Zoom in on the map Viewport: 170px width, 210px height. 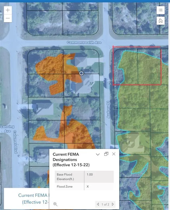click(8, 10)
